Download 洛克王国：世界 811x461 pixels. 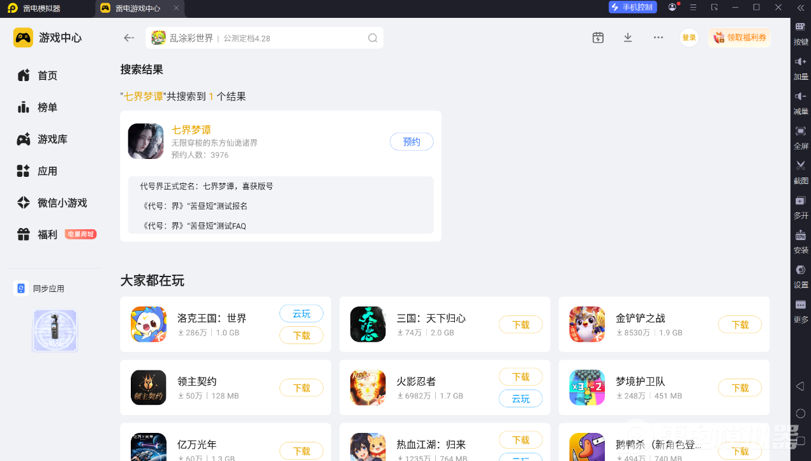click(x=301, y=335)
